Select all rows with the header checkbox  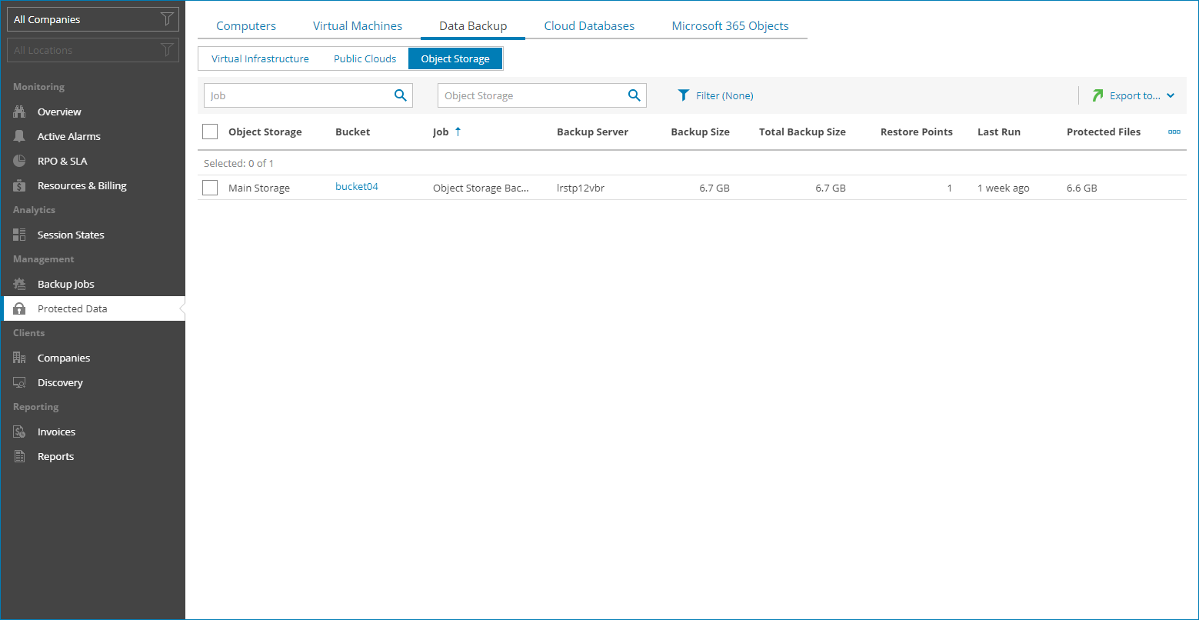[209, 131]
